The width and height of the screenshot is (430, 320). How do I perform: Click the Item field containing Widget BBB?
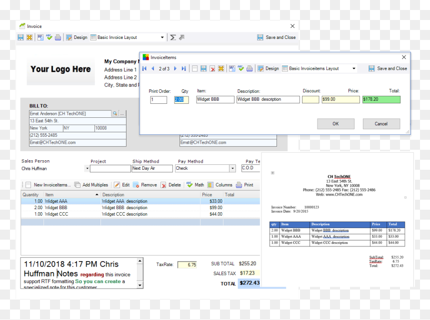coord(215,99)
